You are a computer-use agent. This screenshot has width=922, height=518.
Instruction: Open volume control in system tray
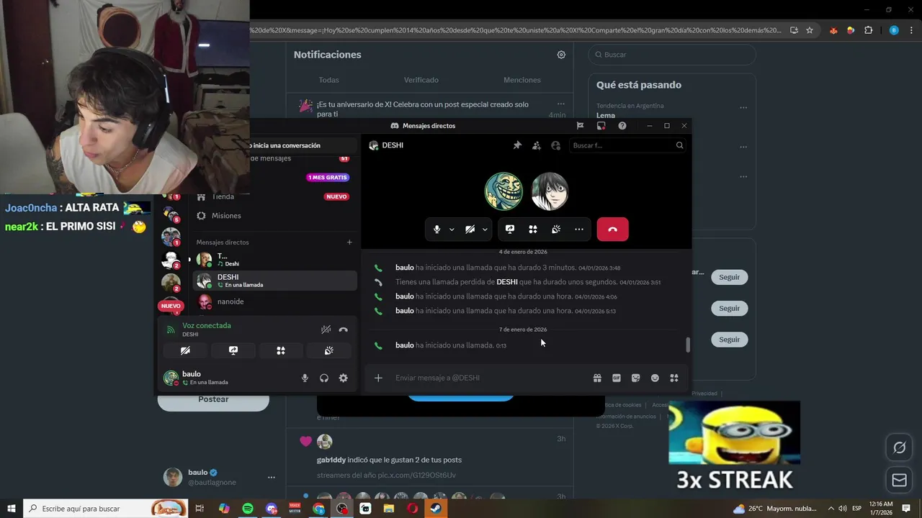point(842,509)
